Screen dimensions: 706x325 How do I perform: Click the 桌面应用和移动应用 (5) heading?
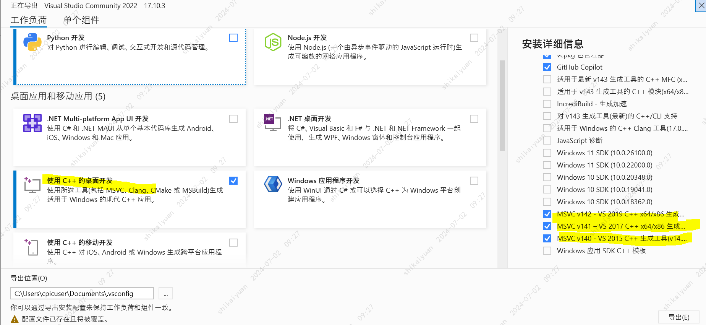click(58, 96)
